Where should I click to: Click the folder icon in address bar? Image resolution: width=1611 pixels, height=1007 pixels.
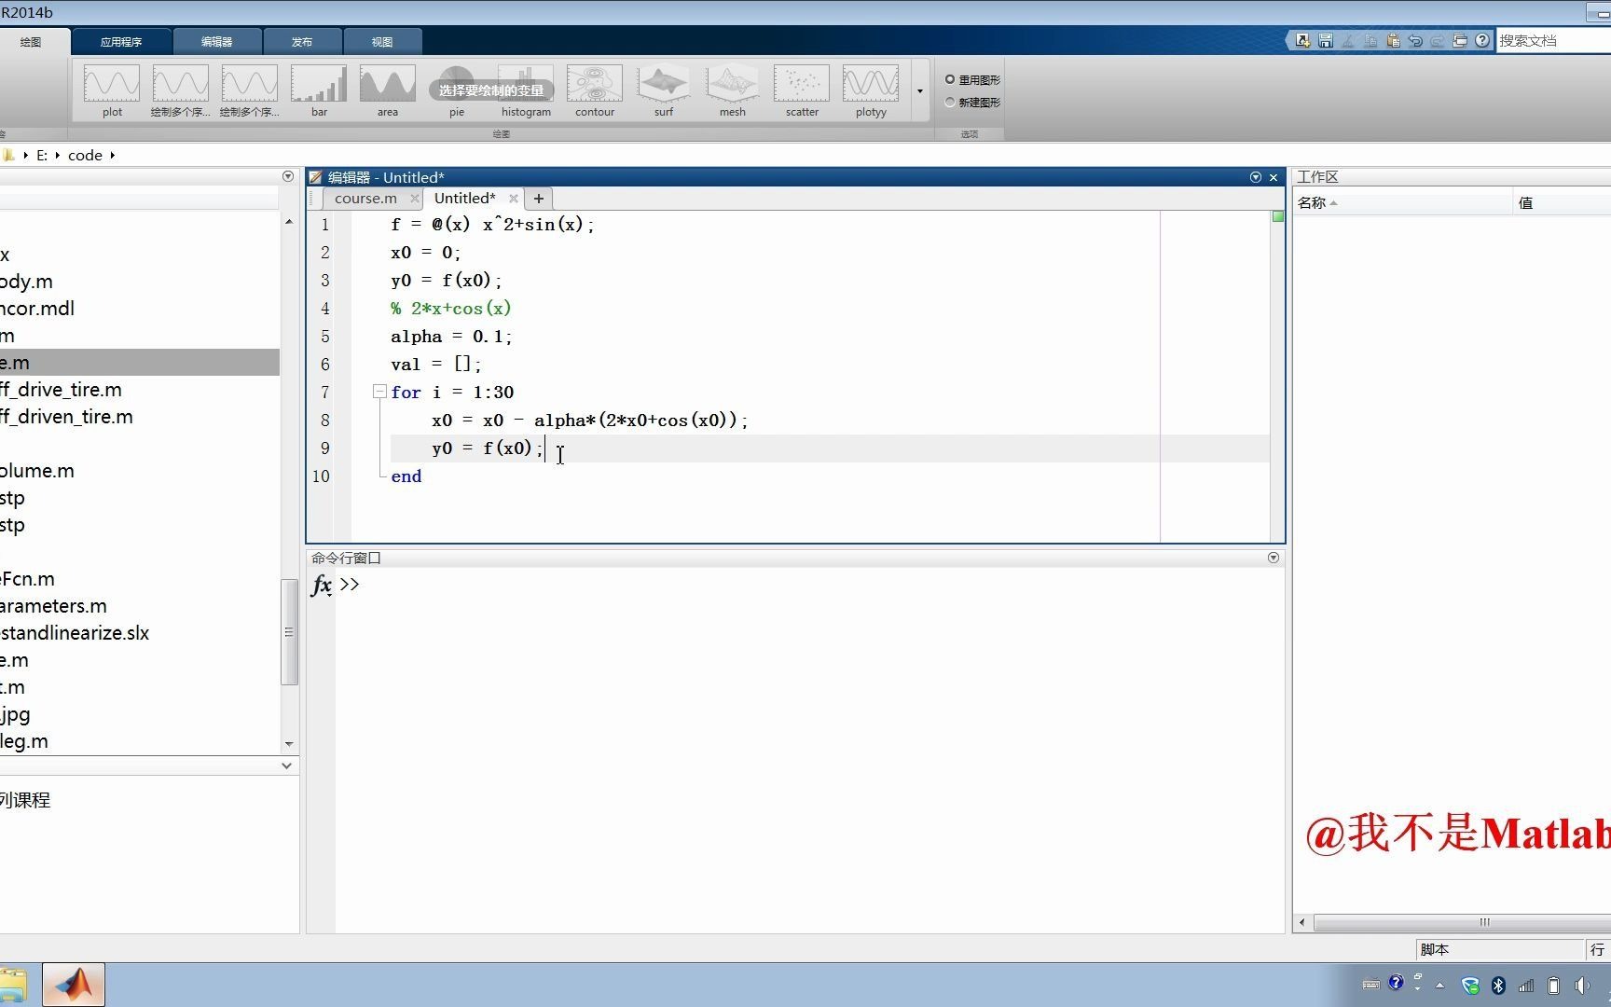[x=7, y=155]
